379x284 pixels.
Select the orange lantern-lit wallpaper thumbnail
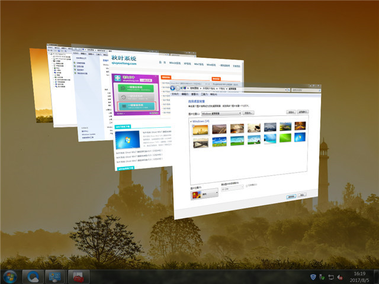(x=300, y=126)
